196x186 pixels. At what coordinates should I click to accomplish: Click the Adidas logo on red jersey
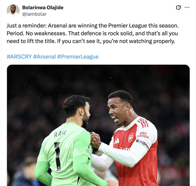click(117, 141)
